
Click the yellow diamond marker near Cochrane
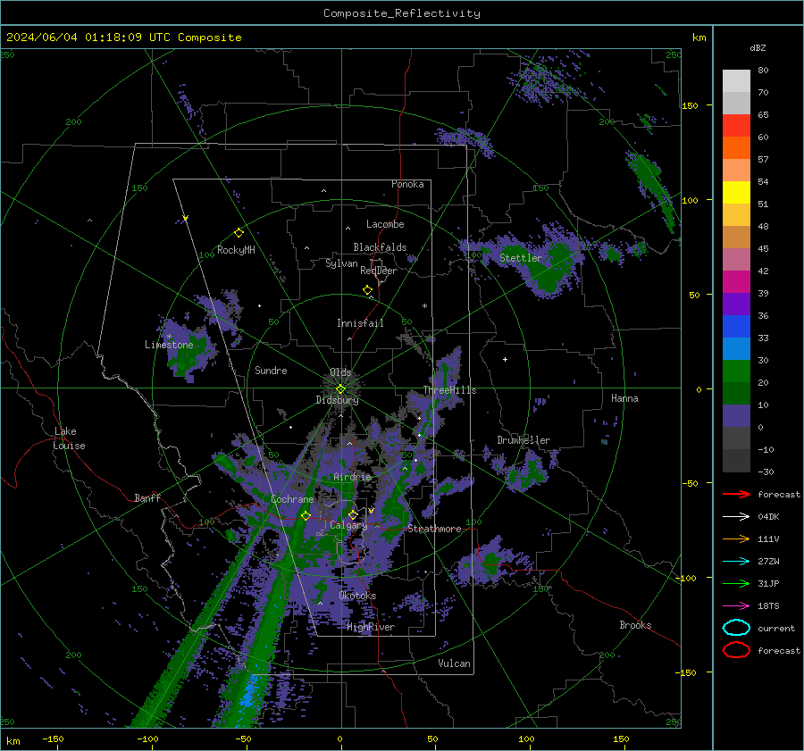click(306, 516)
